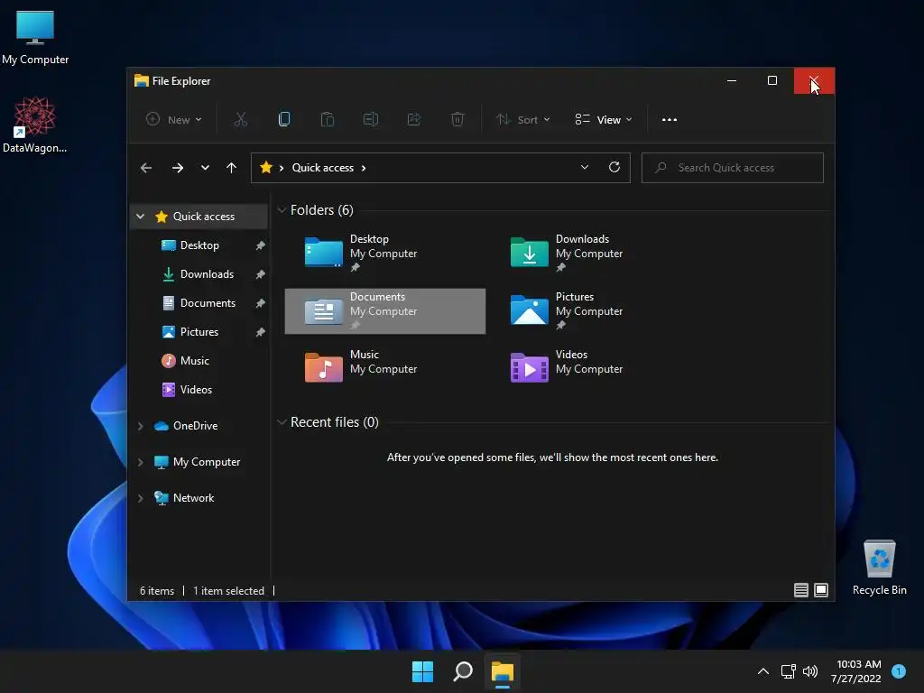The image size is (924, 693).
Task: Click the volume speaker tray icon
Action: click(x=810, y=671)
